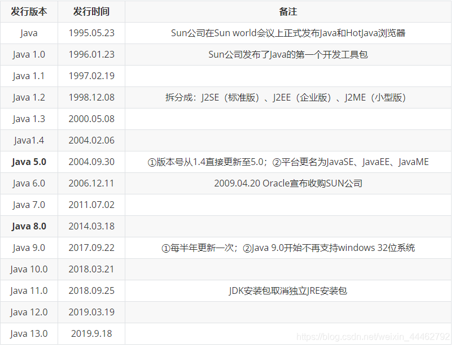This screenshot has width=455, height=347.
Task: Select the Java1.4 version cell
Action: (x=29, y=140)
